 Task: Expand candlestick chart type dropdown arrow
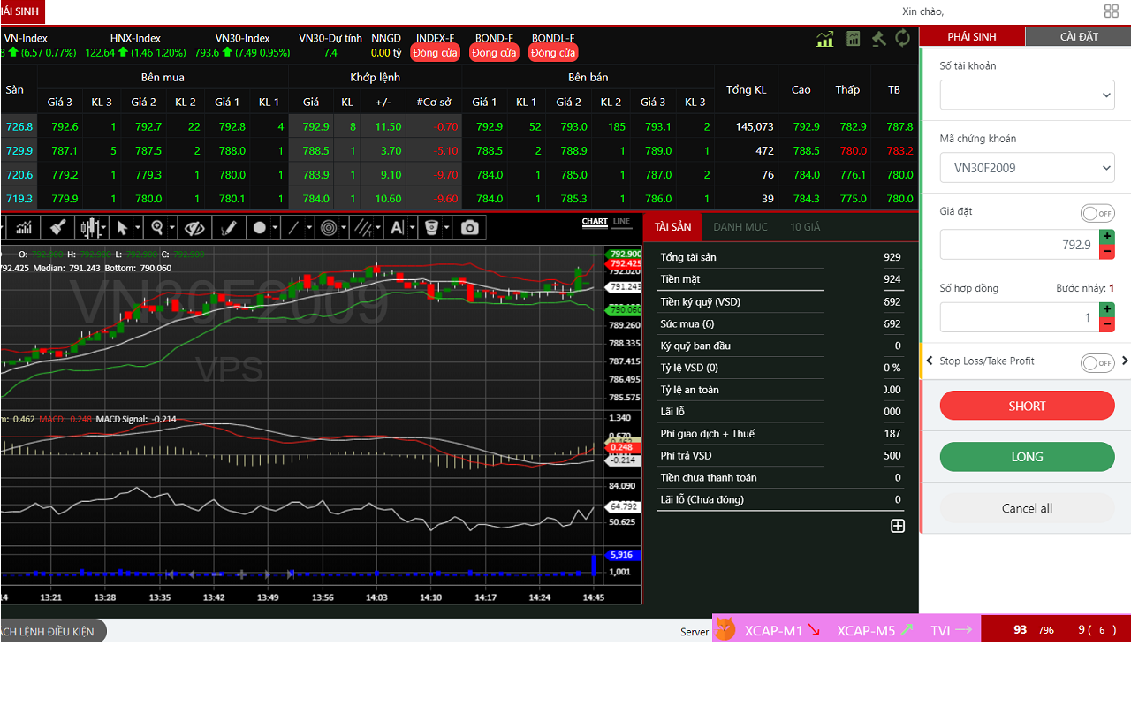coord(104,228)
